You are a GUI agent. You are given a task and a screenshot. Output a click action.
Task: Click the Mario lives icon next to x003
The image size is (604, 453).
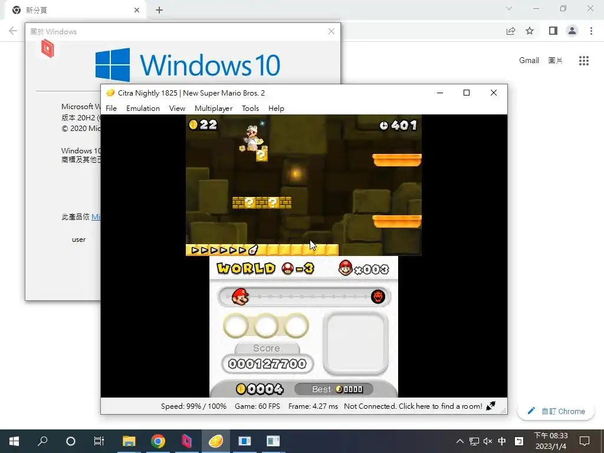pyautogui.click(x=345, y=268)
